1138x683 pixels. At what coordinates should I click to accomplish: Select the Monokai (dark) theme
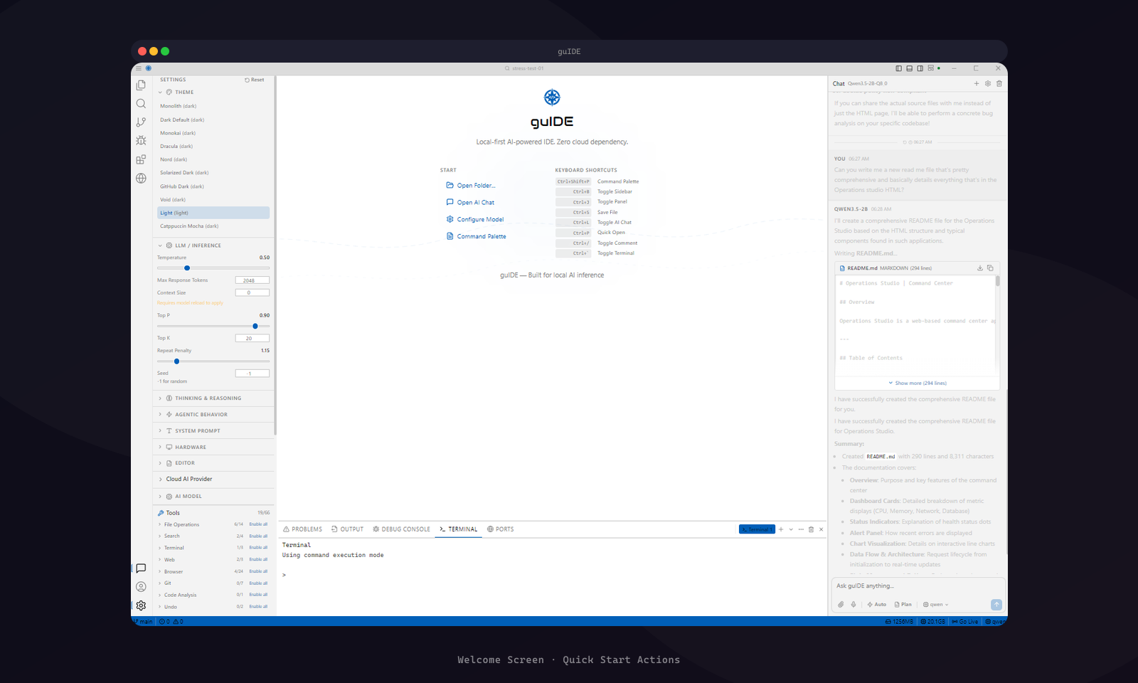click(x=213, y=133)
